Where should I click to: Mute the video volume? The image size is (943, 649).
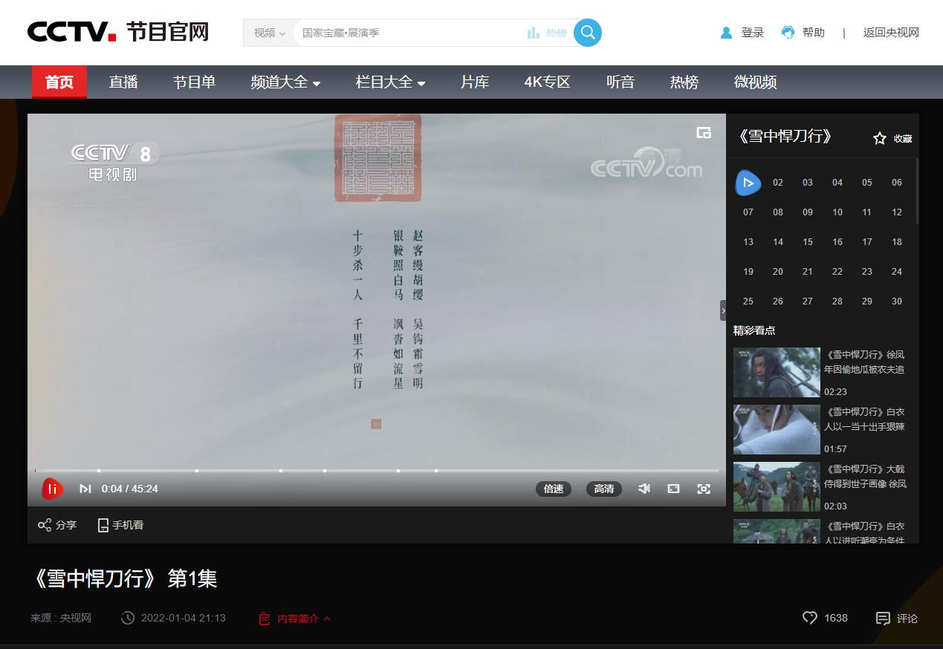[644, 489]
